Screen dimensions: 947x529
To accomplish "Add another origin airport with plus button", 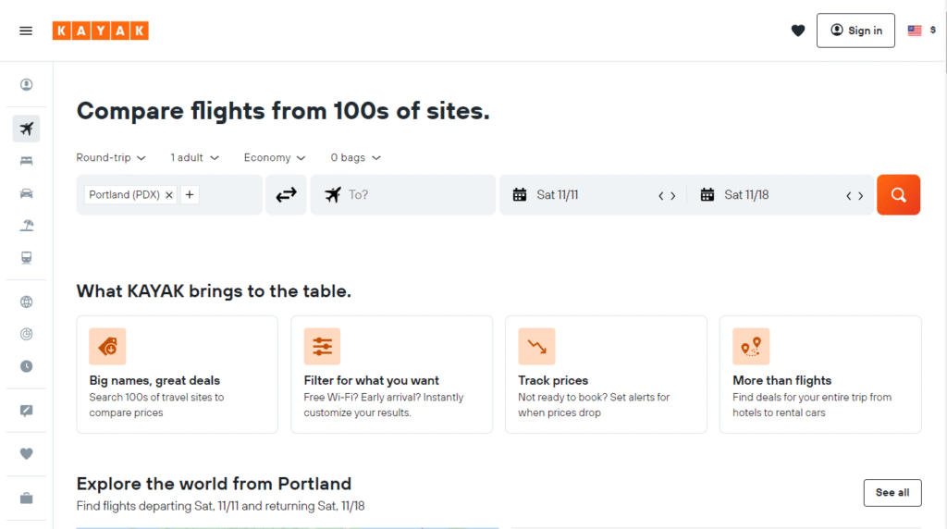I will 190,195.
